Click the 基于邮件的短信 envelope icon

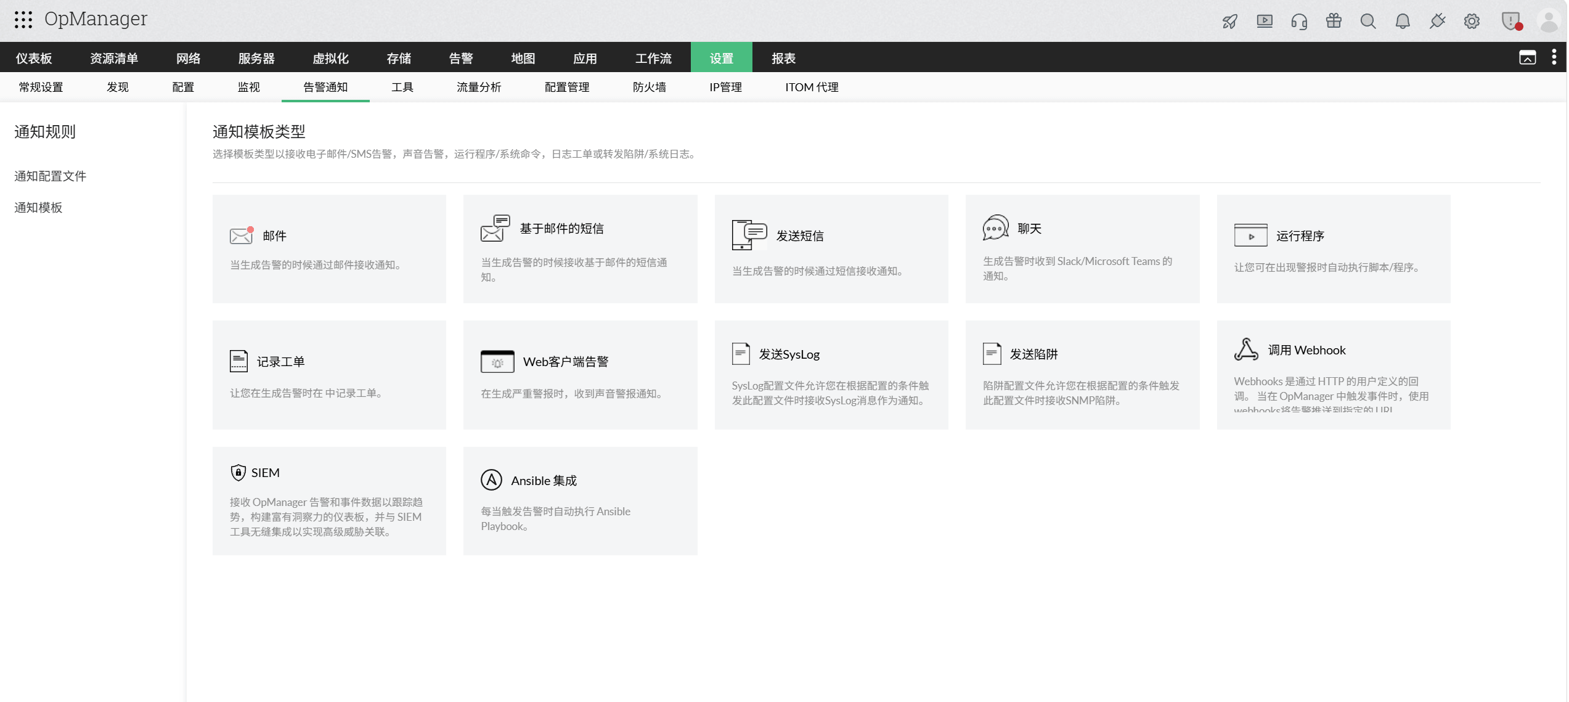click(x=495, y=228)
